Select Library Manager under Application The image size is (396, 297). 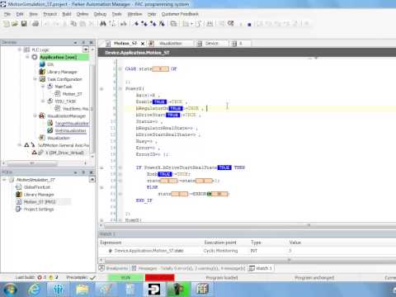pos(62,72)
